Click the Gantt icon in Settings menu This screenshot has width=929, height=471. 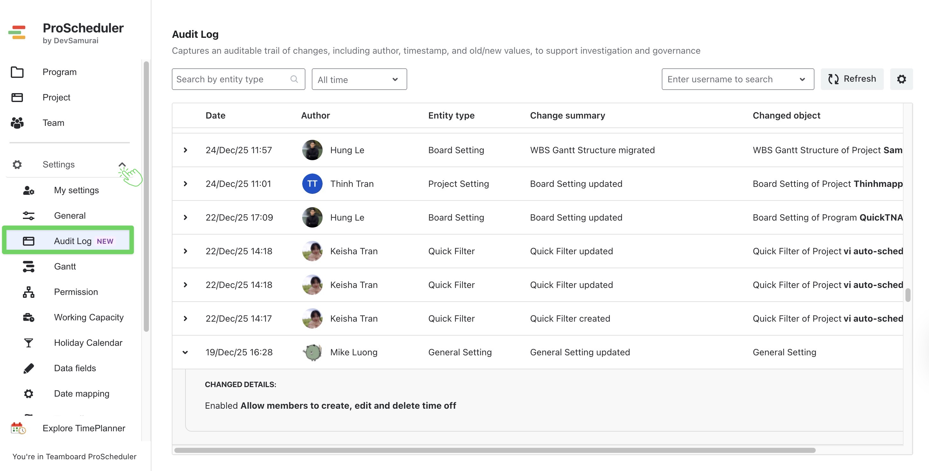click(29, 266)
